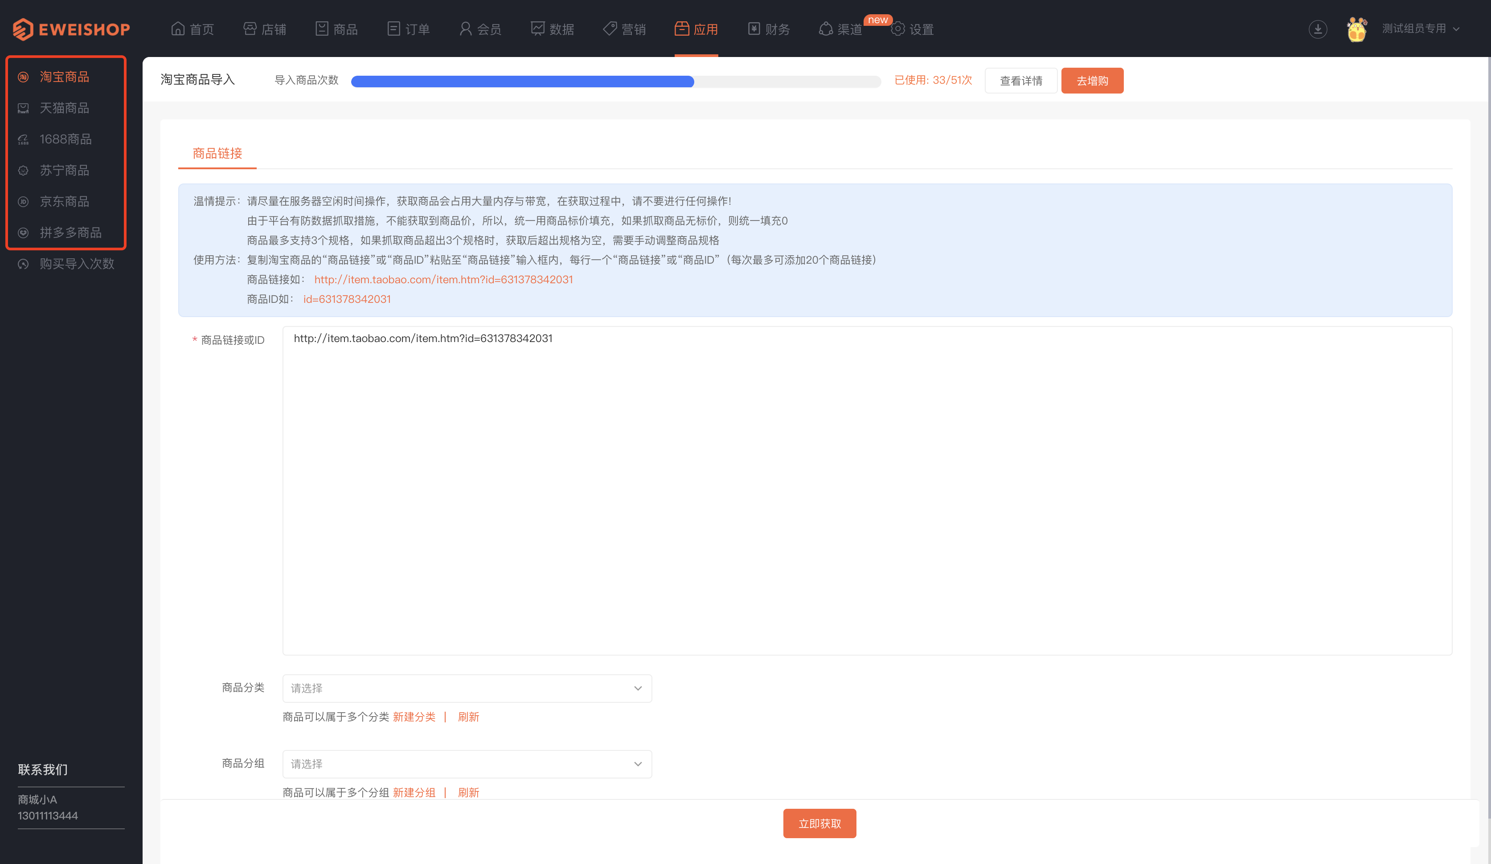Click the download circle icon

[1318, 29]
